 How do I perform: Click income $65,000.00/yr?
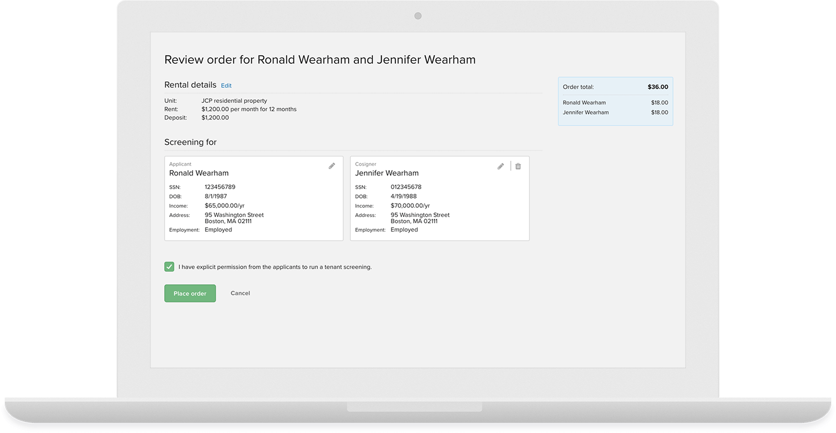225,206
